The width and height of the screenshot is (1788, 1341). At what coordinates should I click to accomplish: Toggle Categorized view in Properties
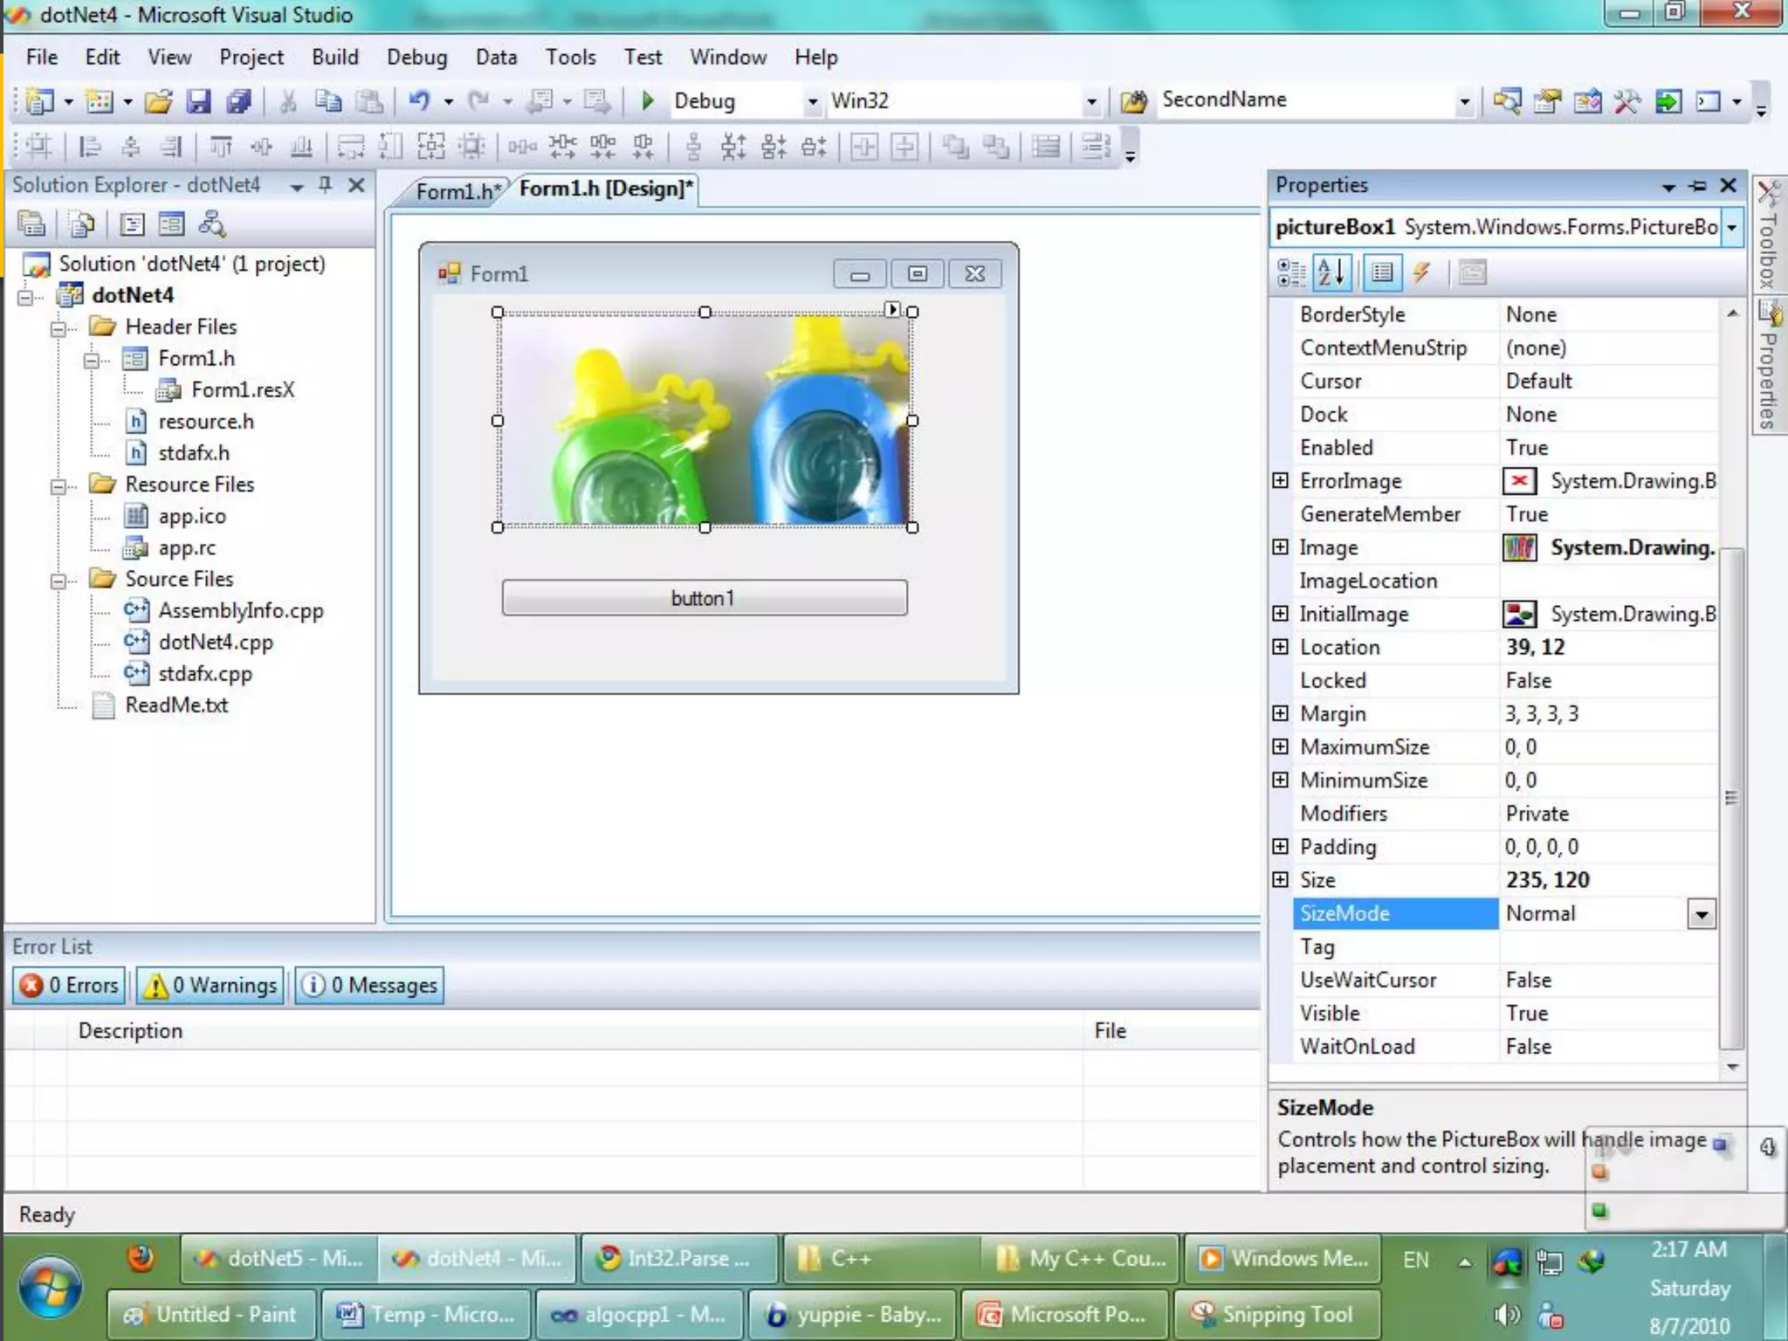coord(1290,273)
